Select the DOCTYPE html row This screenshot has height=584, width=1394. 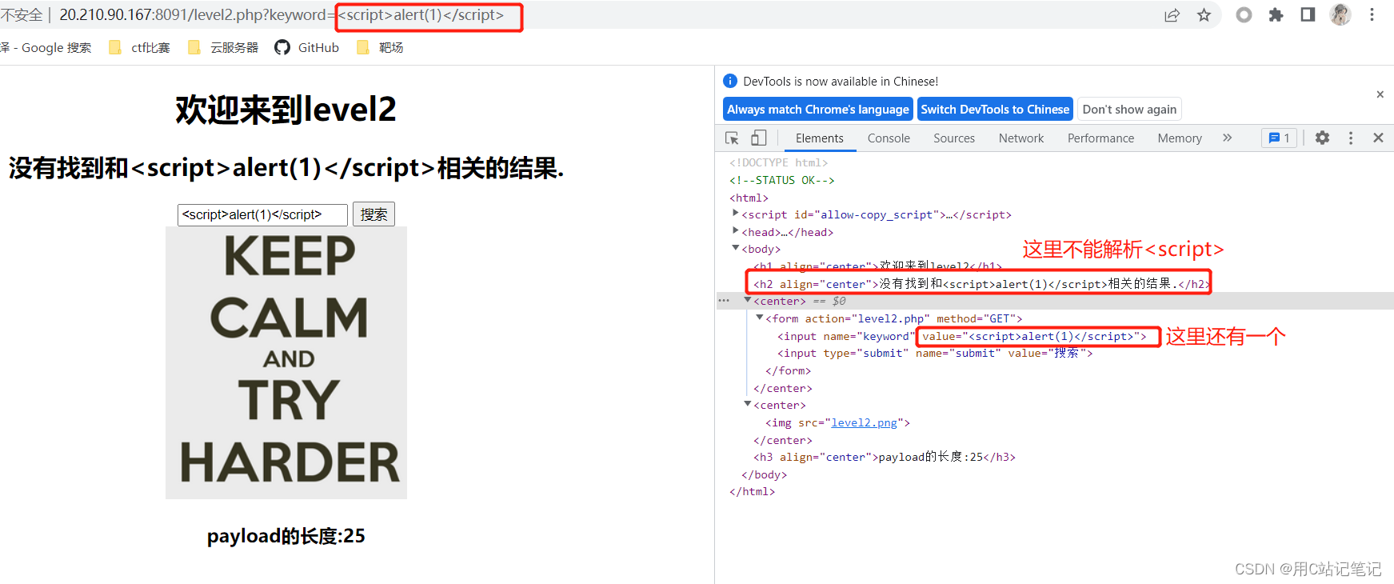coord(779,162)
